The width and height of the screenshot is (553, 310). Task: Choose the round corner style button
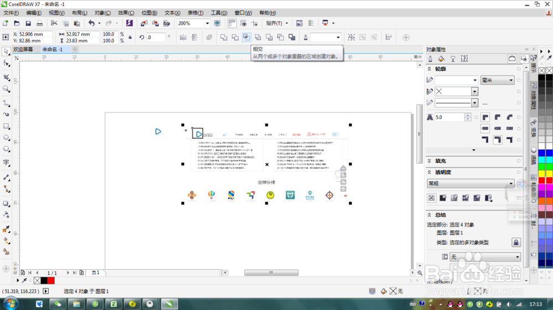(498, 117)
